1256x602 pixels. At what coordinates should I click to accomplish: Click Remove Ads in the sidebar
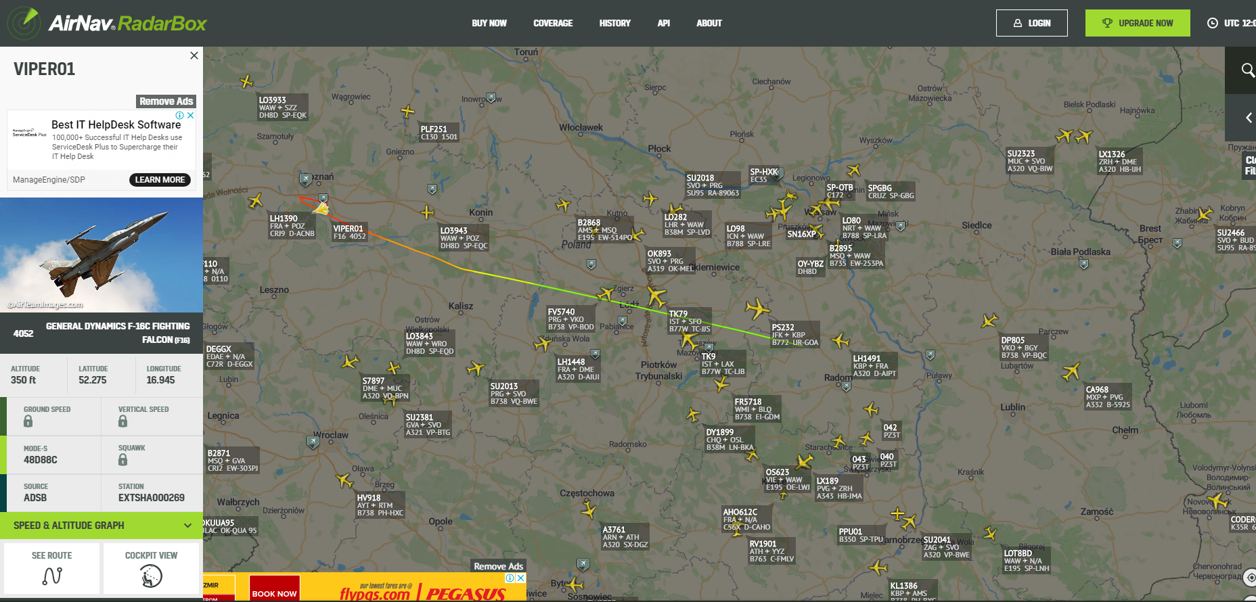point(166,101)
